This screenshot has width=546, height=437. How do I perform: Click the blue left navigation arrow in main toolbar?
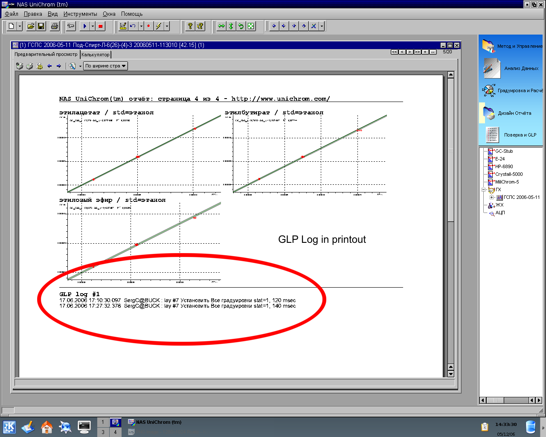274,26
